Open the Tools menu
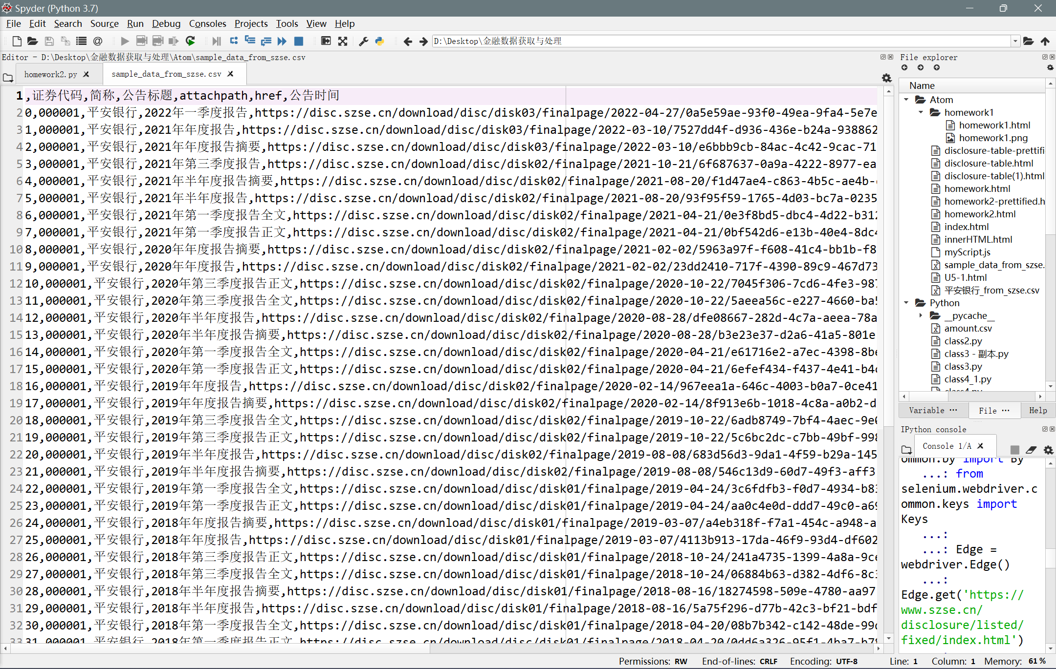 point(287,23)
